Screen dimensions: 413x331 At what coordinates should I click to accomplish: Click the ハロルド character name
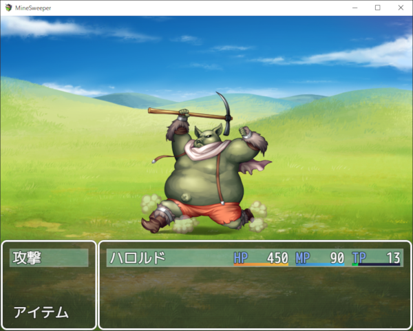coord(138,258)
